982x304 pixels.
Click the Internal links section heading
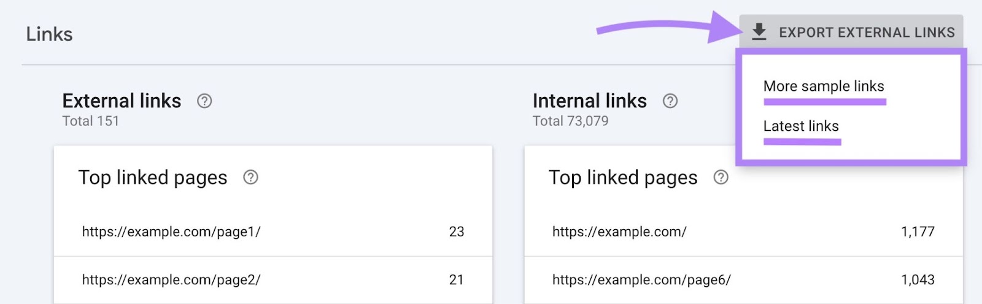tap(589, 101)
